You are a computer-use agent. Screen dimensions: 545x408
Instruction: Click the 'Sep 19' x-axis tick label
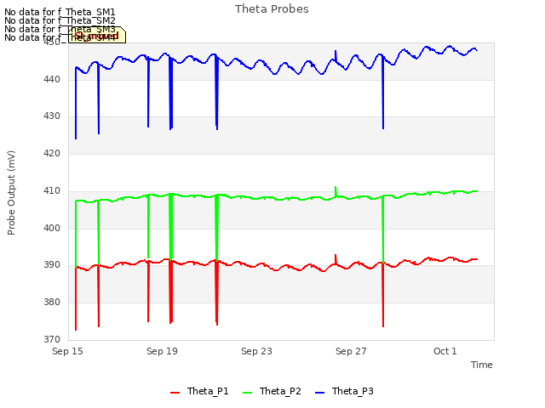[162, 351]
